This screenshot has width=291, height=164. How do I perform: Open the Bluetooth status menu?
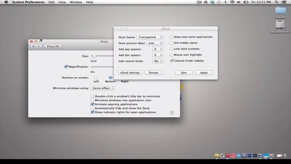pos(226,2)
